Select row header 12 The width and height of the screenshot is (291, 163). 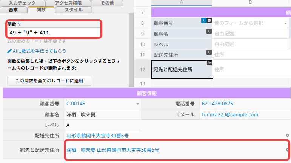pyautogui.click(x=143, y=69)
